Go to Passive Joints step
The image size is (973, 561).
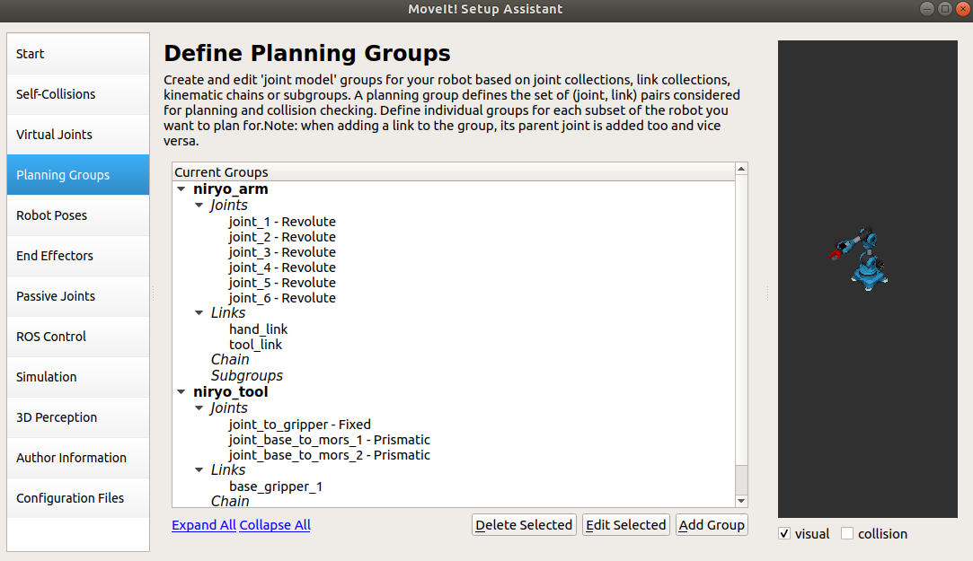78,296
